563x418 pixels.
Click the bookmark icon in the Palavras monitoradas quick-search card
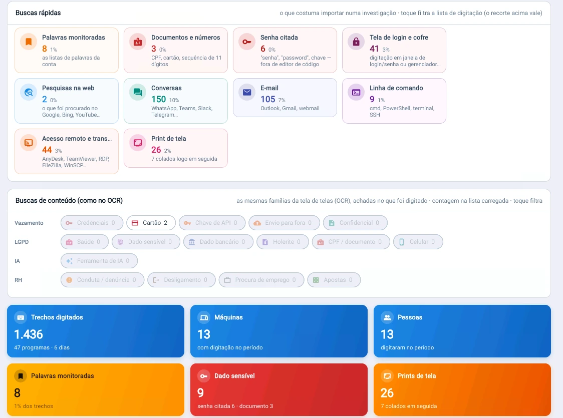pos(29,42)
